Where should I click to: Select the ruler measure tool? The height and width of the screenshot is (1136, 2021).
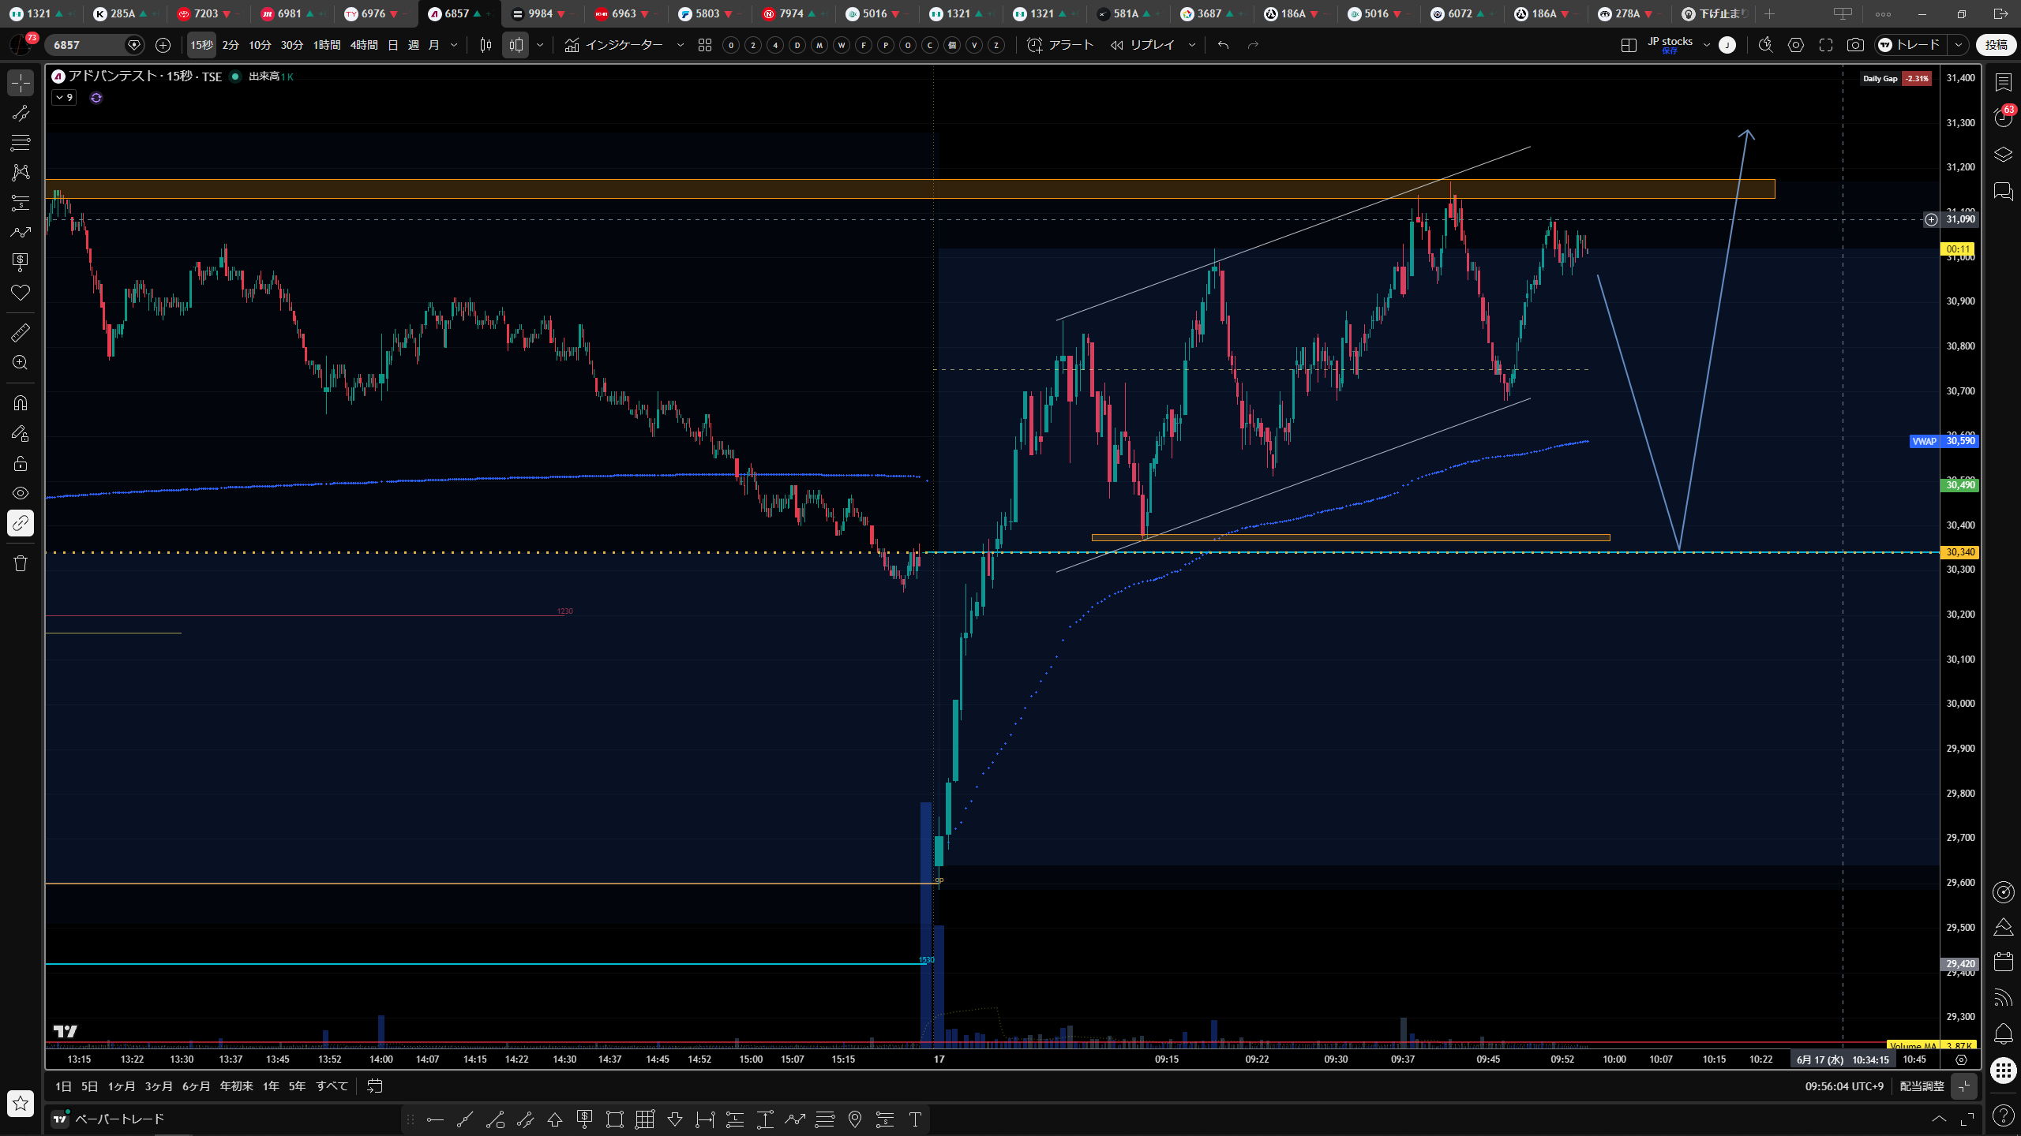point(21,333)
